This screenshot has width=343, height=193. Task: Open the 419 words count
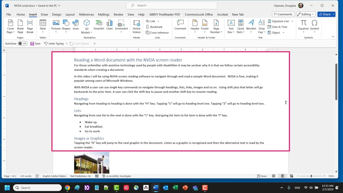[26, 176]
